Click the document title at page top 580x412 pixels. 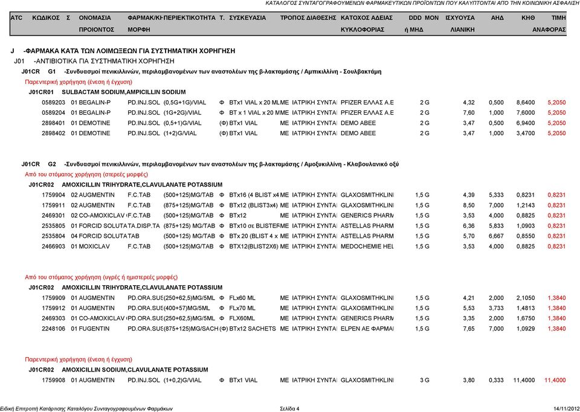point(422,3)
